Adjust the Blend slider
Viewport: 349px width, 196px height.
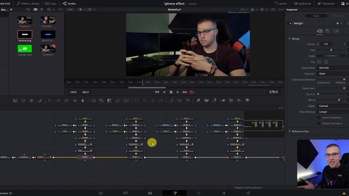pos(331,100)
